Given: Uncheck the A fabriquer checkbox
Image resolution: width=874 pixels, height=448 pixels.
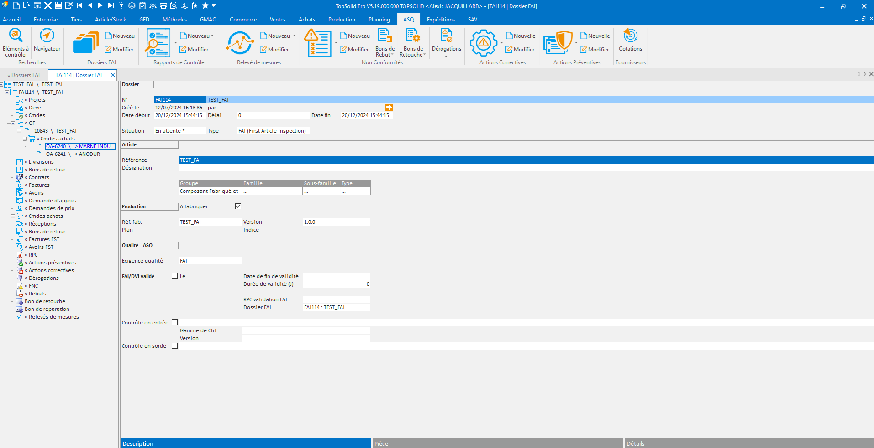Looking at the screenshot, I should (238, 206).
